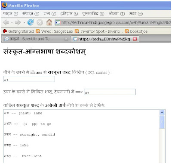Click Getting Started bookmark icon

5,31
